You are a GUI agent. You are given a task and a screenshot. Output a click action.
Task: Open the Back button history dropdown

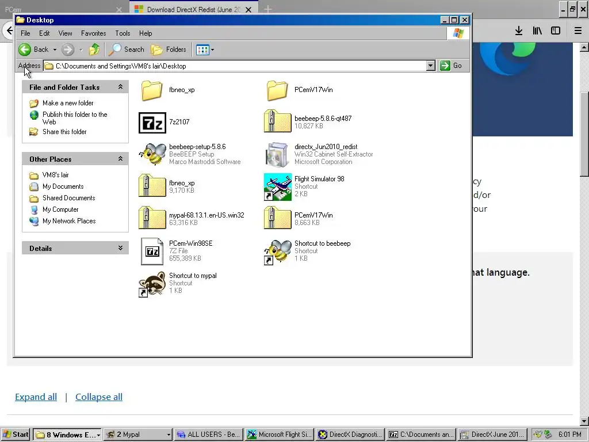click(x=55, y=49)
